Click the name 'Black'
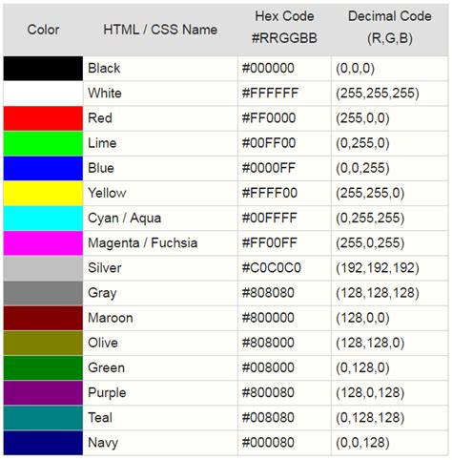Viewport: 452px width, 460px height. point(104,68)
